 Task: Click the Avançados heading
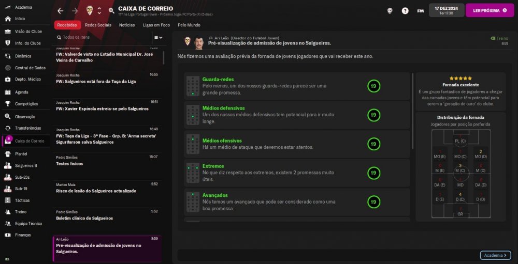(x=215, y=195)
